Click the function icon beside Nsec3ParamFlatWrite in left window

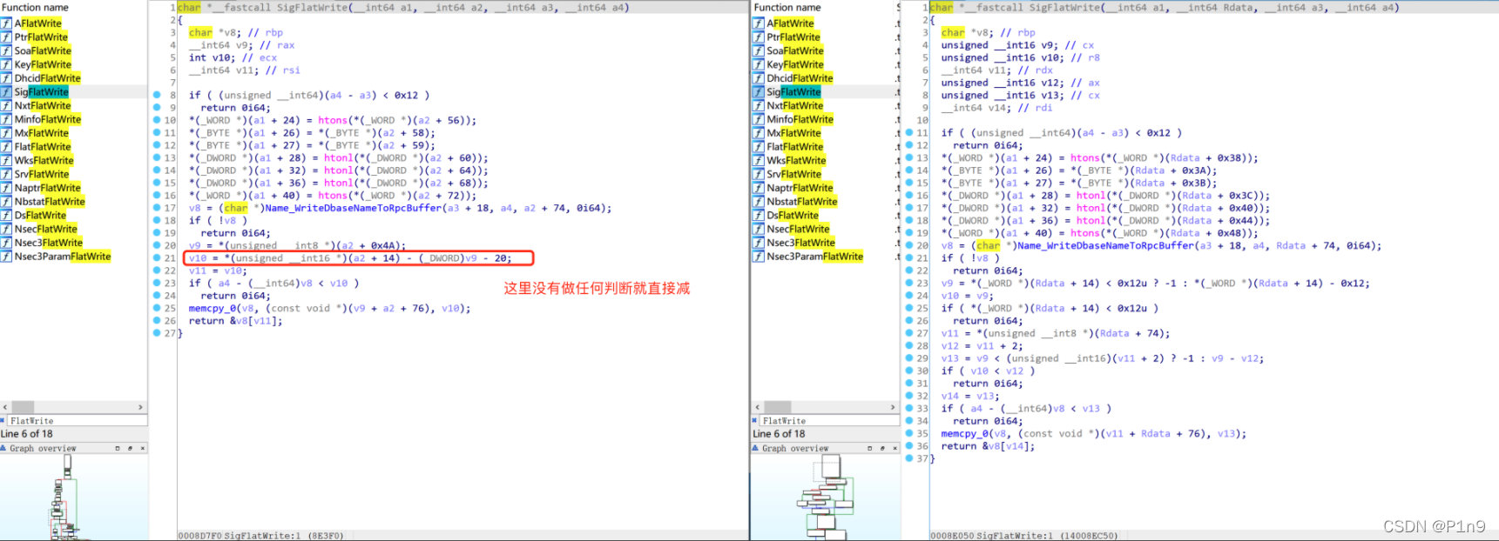pyautogui.click(x=6, y=257)
